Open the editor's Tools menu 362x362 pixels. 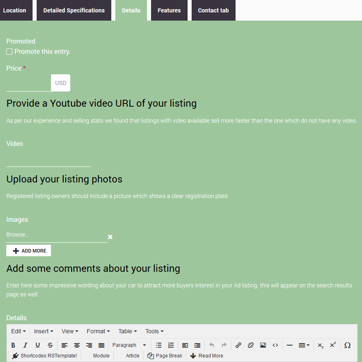(x=154, y=331)
